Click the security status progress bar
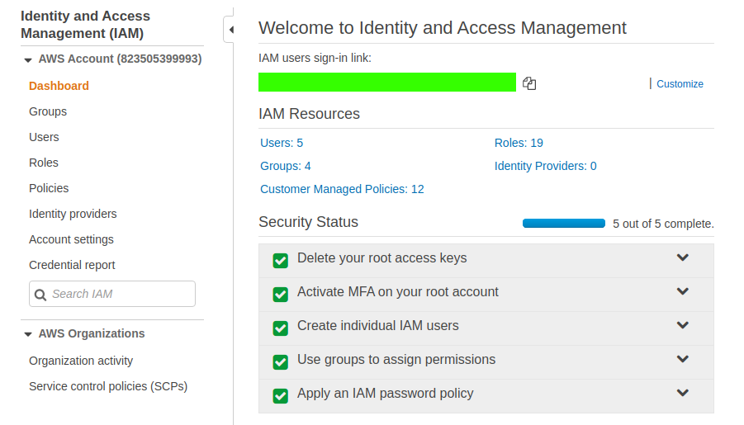This screenshot has height=425, width=744. pyautogui.click(x=564, y=224)
